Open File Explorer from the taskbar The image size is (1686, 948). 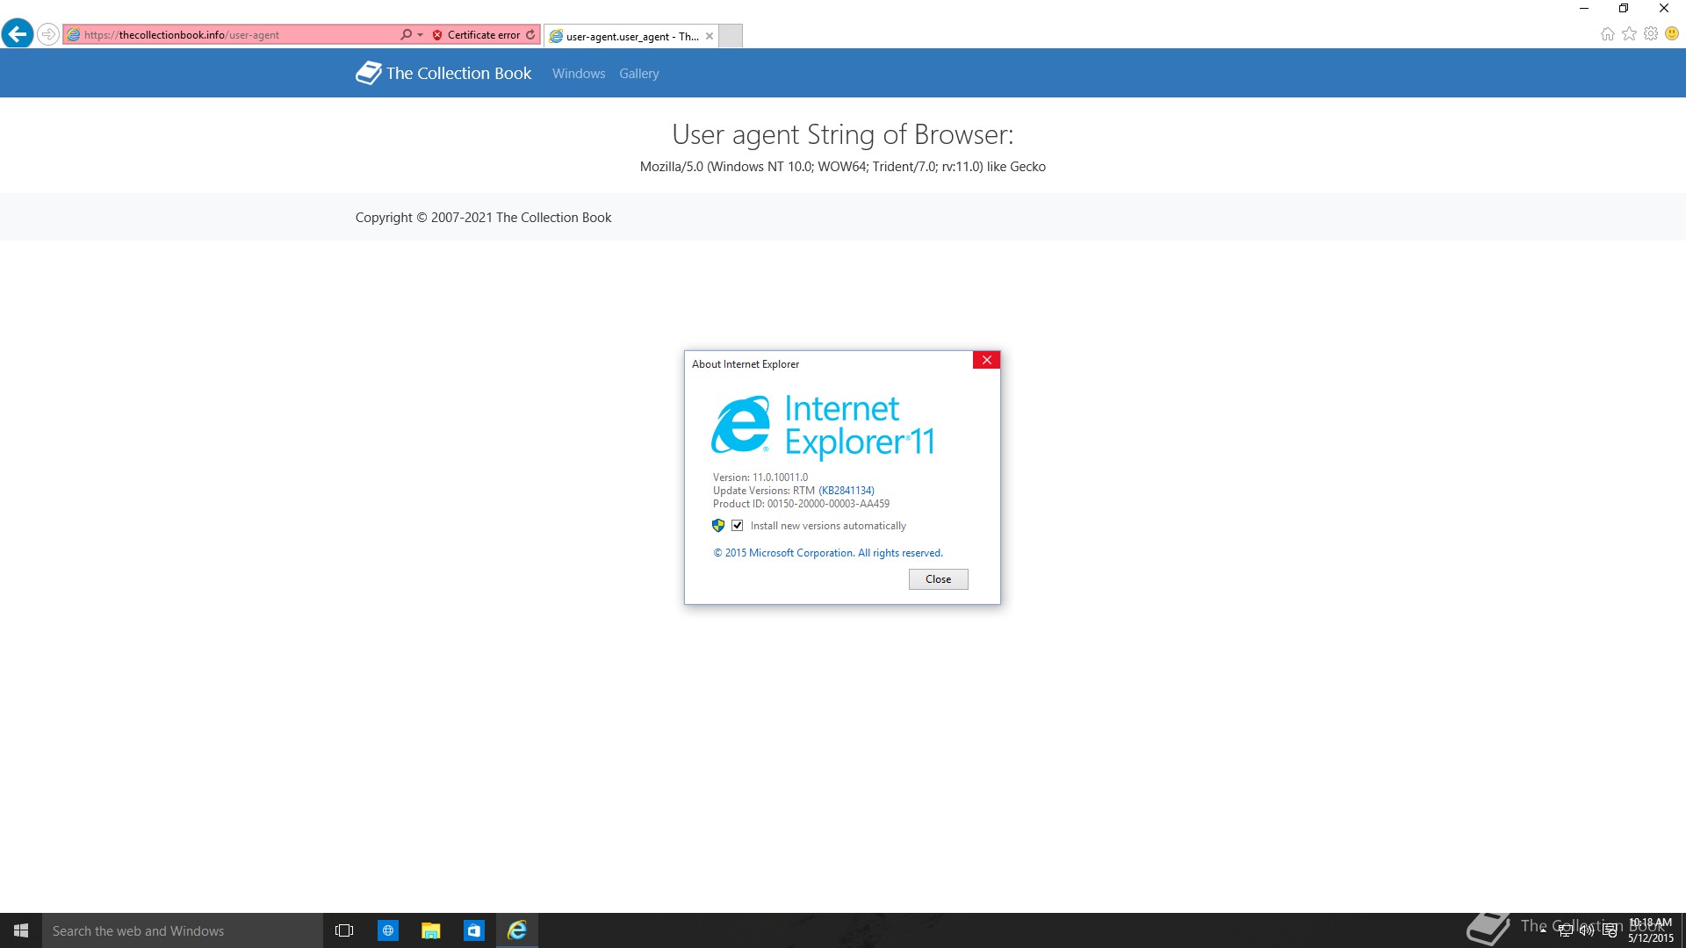coord(430,930)
